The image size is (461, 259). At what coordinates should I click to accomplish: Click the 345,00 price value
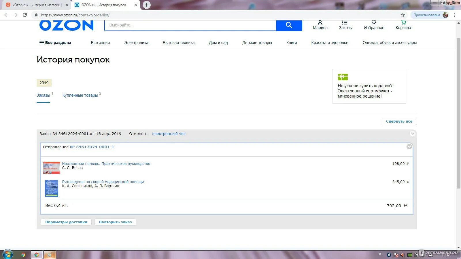click(x=400, y=182)
